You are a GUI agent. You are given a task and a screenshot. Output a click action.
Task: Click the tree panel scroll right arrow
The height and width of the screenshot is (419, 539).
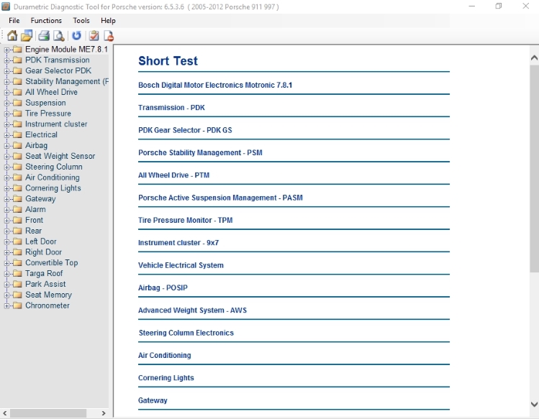104,413
